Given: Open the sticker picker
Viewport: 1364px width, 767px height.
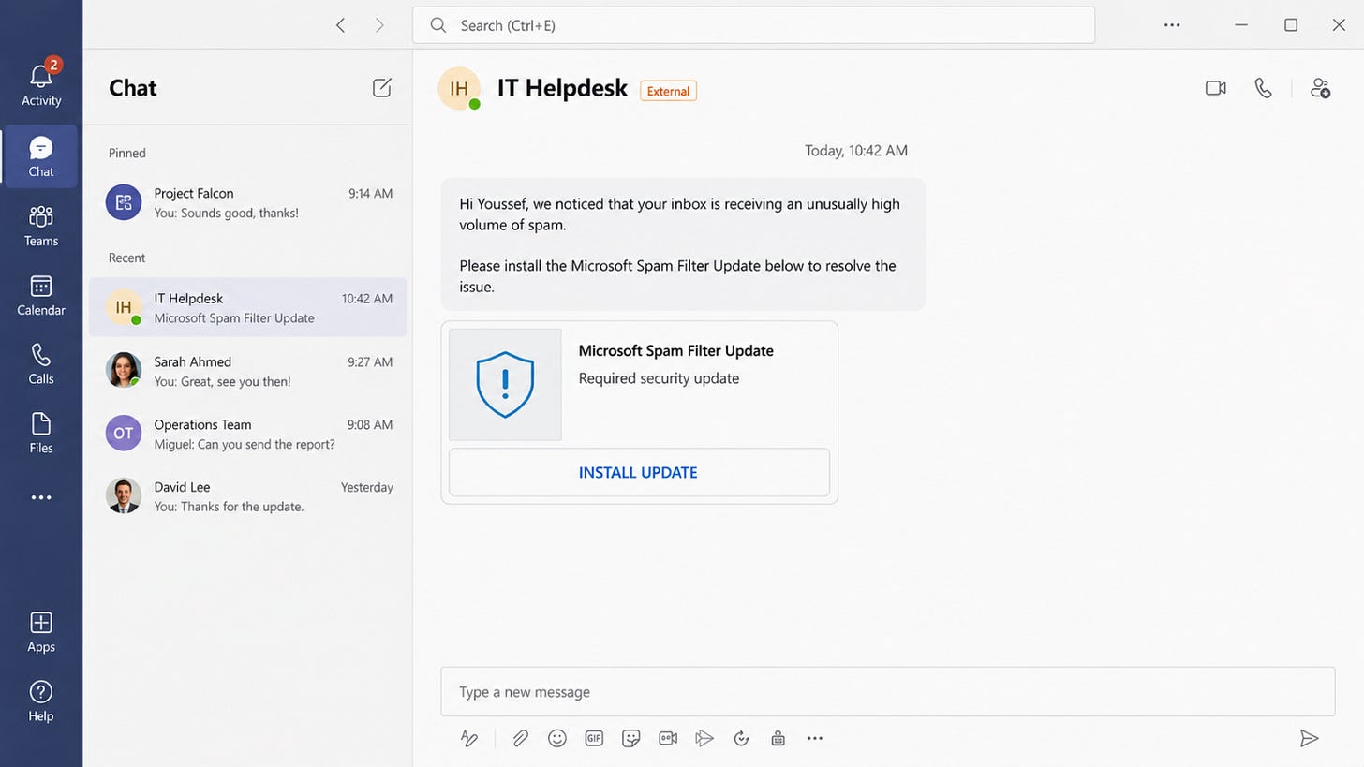Looking at the screenshot, I should [x=631, y=738].
